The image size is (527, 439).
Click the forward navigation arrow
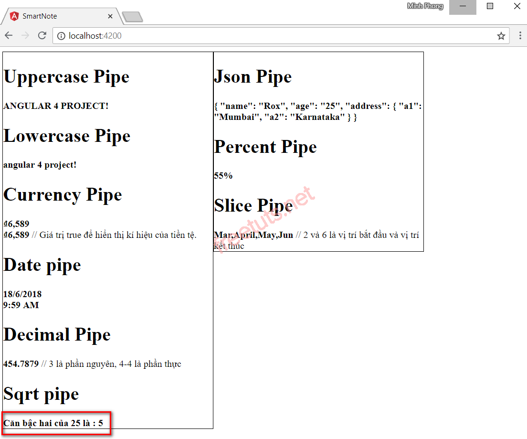[x=26, y=35]
